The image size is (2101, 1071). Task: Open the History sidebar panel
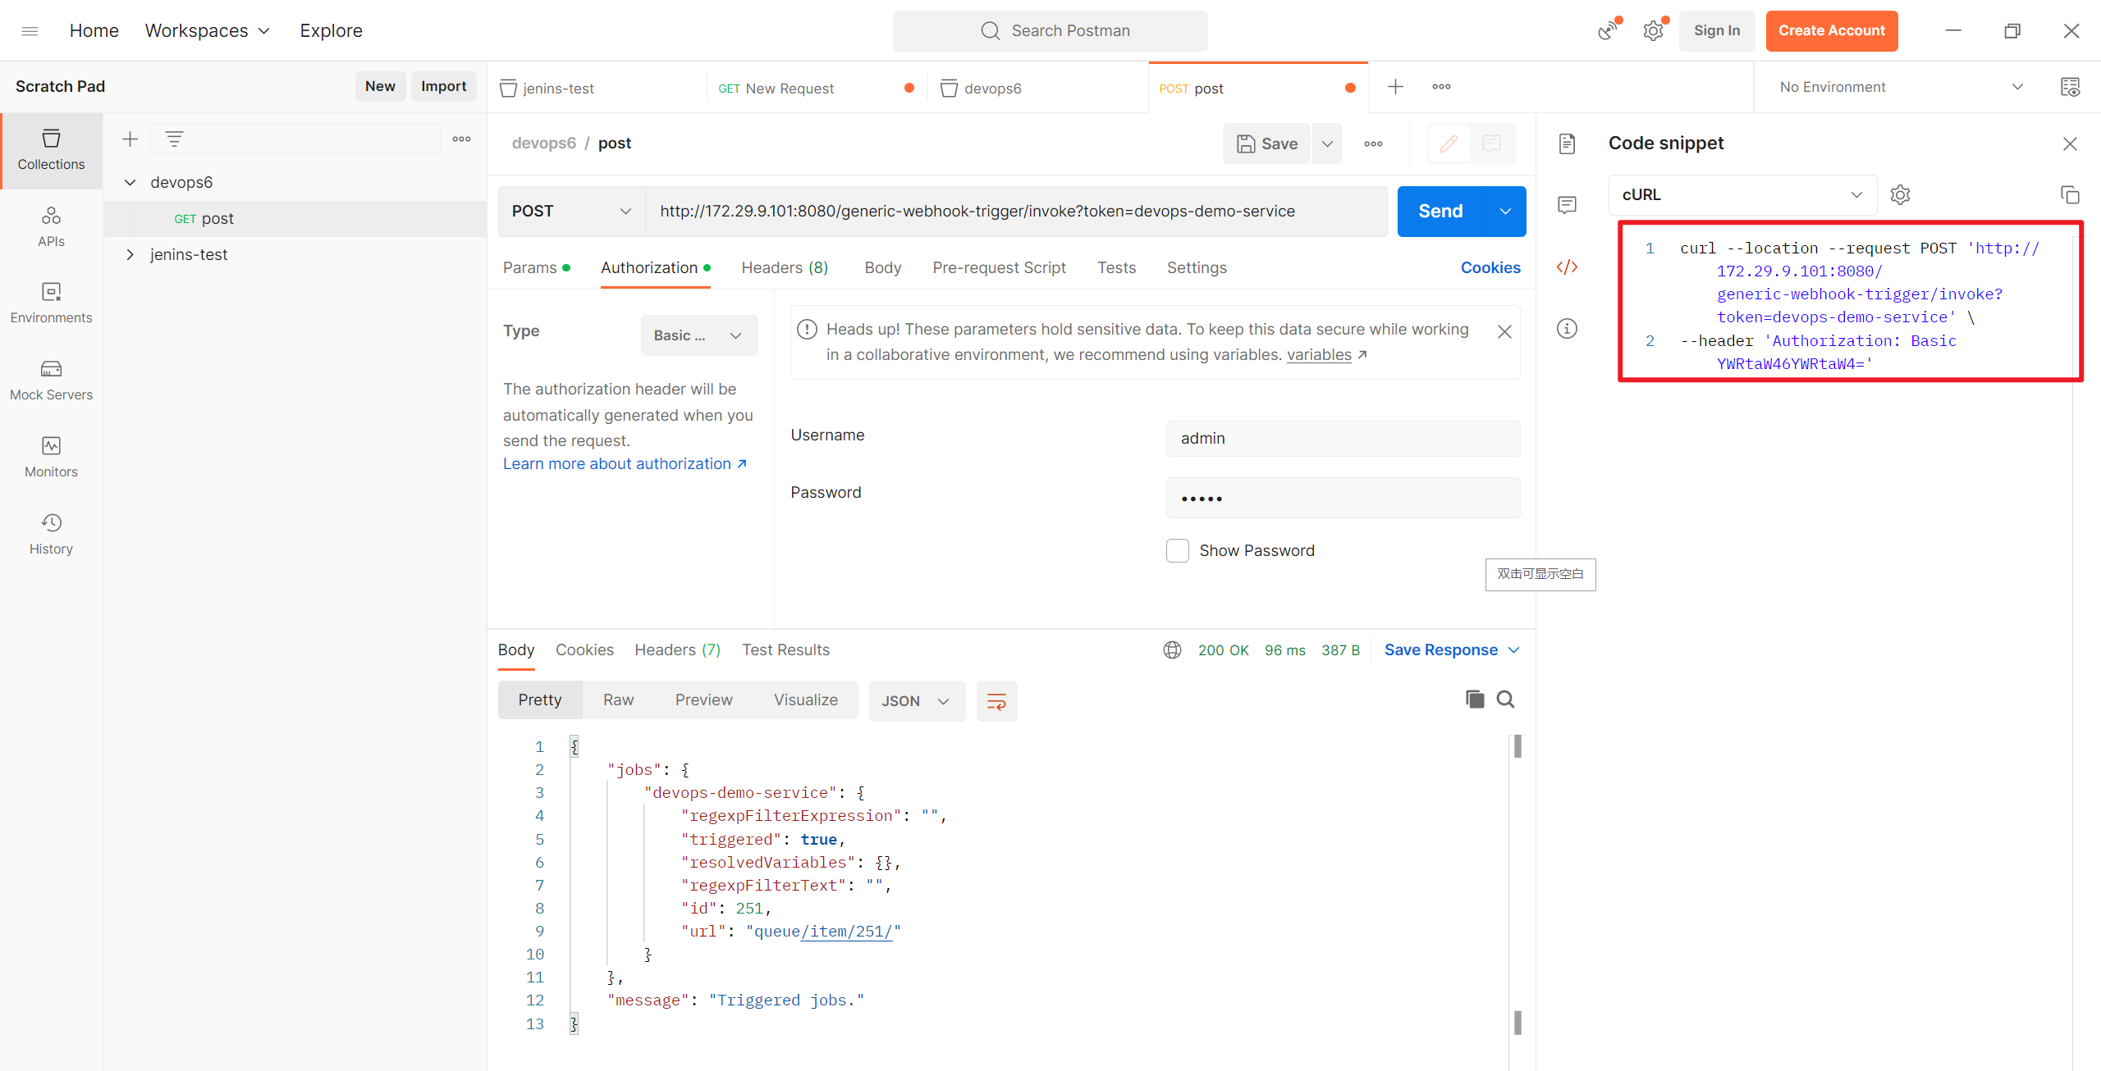tap(51, 535)
